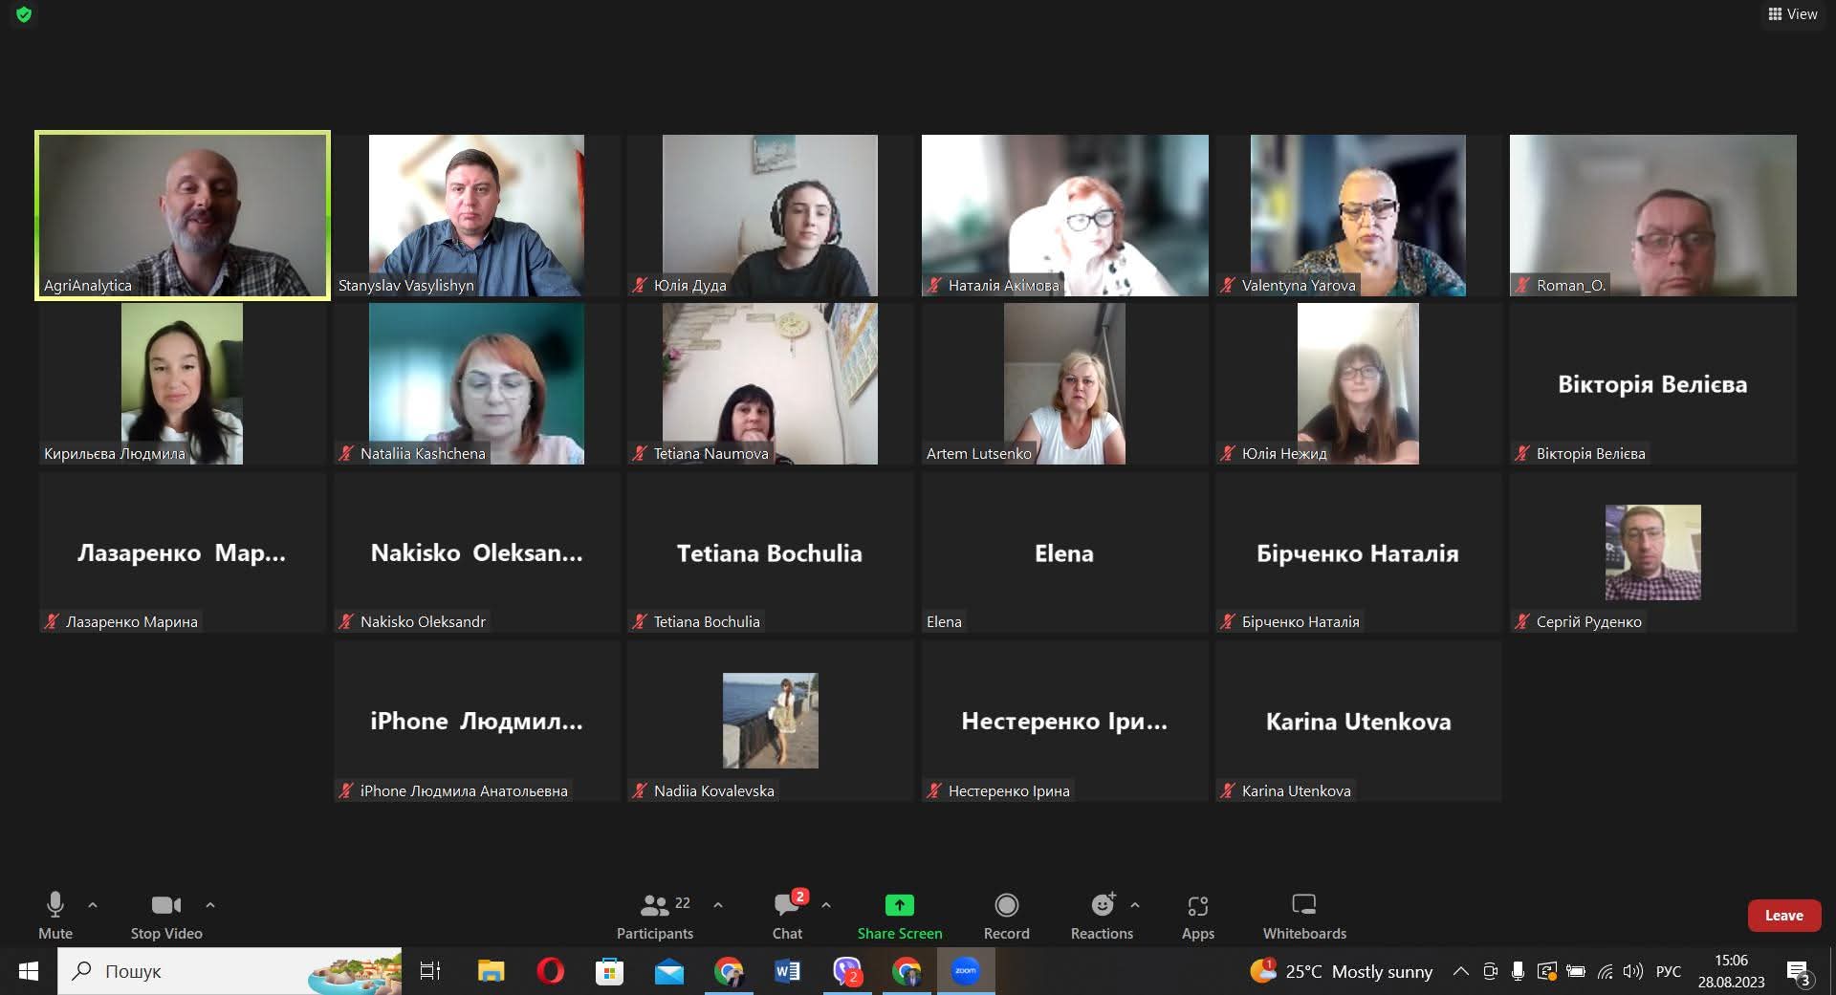Open Whiteboards
The image size is (1836, 995).
[1303, 915]
